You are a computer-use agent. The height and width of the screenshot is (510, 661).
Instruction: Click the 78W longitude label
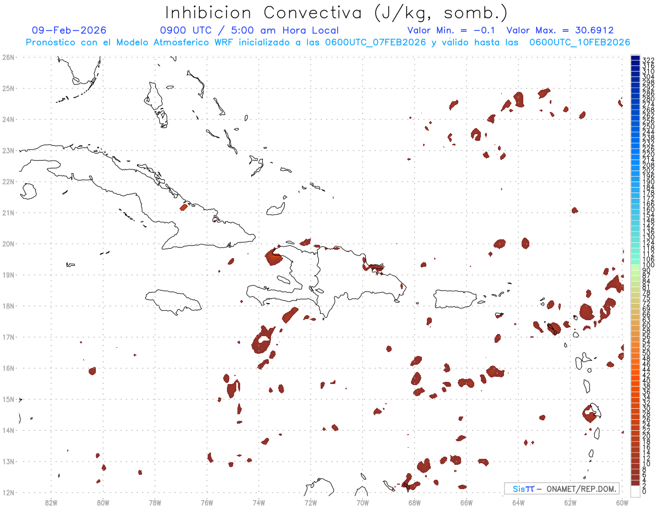click(155, 502)
